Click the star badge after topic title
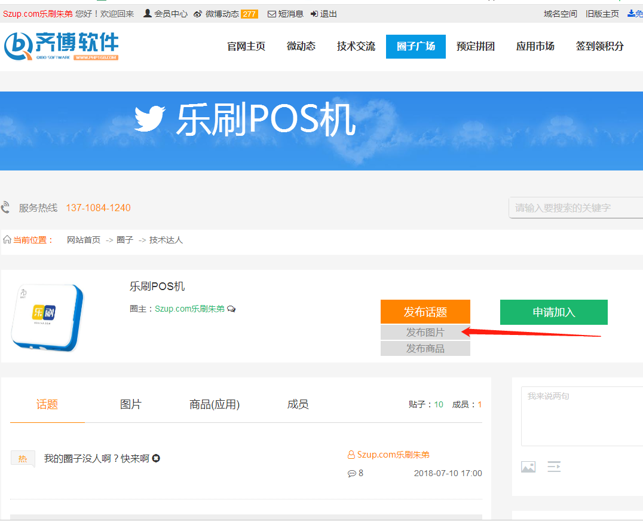The image size is (643, 521). tap(156, 459)
